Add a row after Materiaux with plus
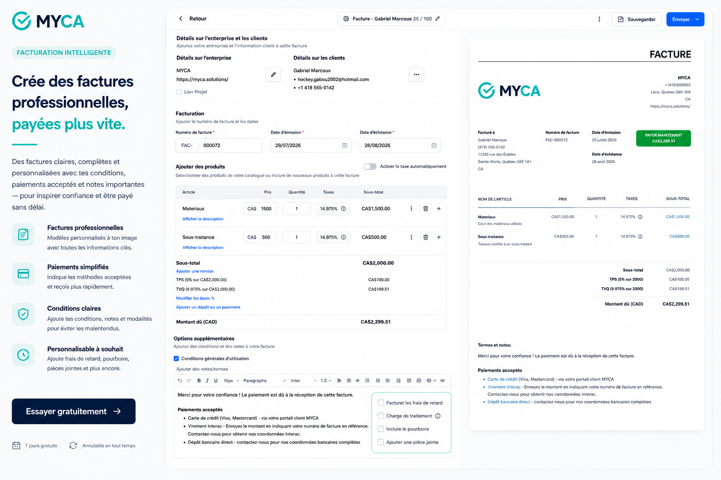 439,209
